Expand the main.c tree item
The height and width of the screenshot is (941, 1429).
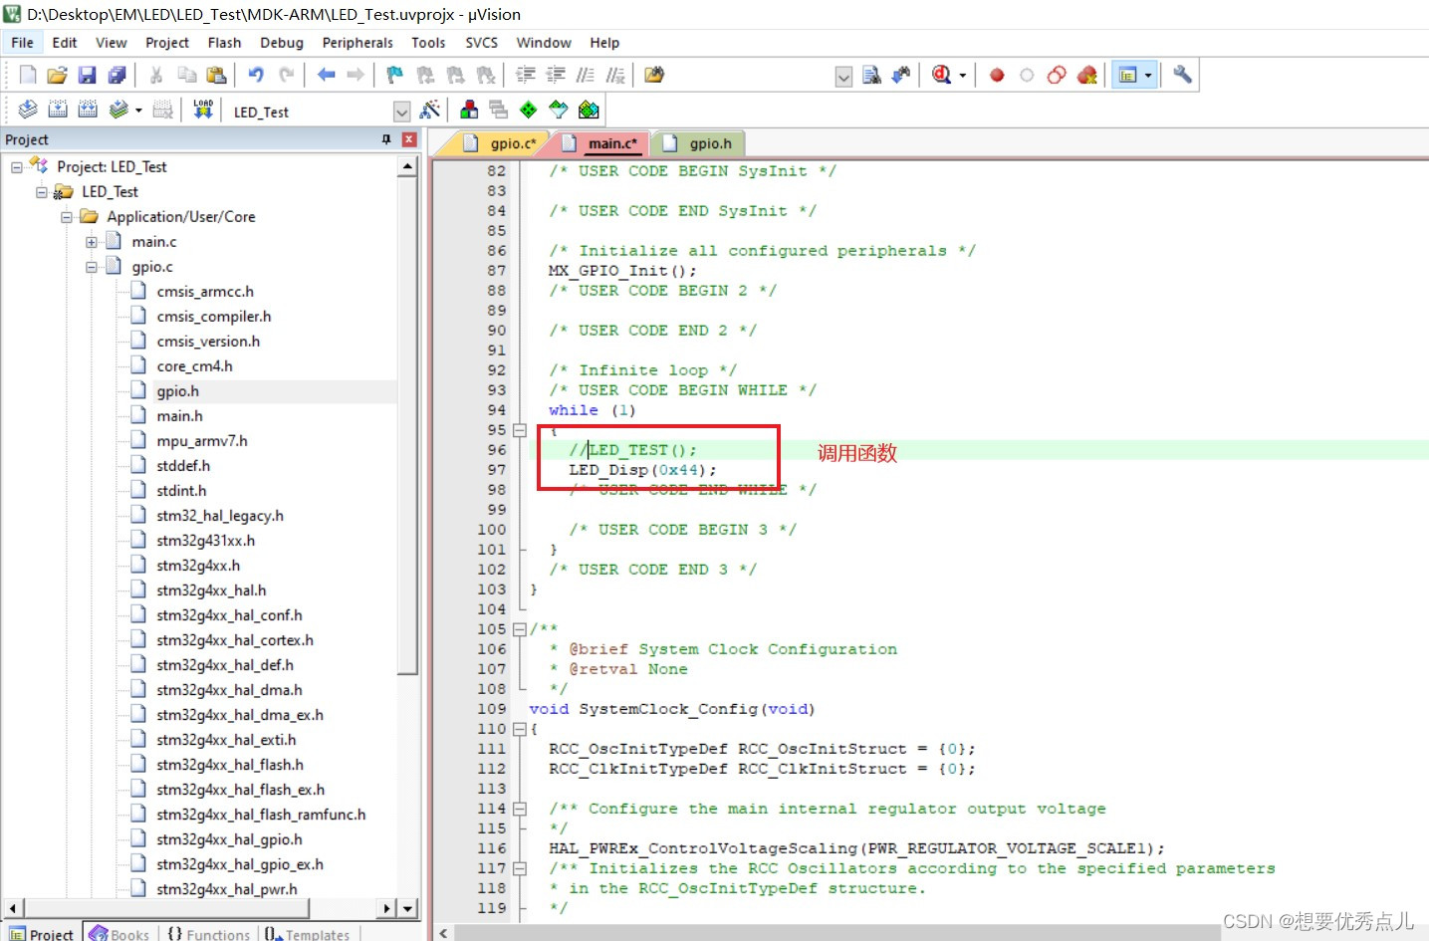click(x=91, y=241)
